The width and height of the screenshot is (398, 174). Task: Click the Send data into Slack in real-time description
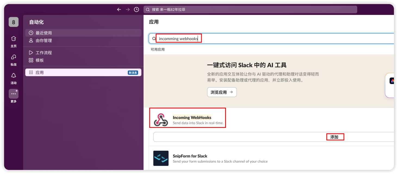tap(198, 123)
